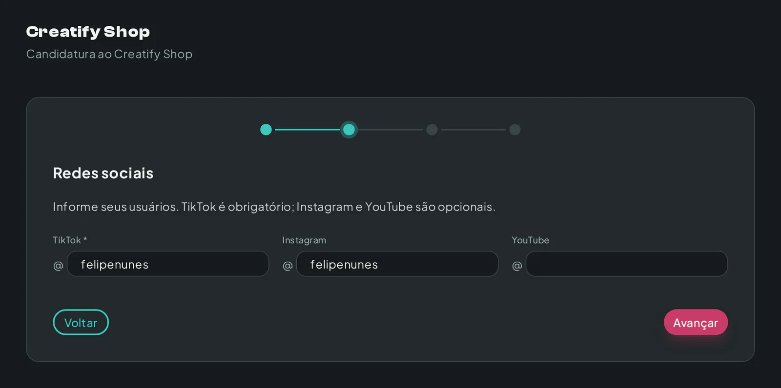Select the empty YouTube username field
781x388 pixels.
[627, 264]
